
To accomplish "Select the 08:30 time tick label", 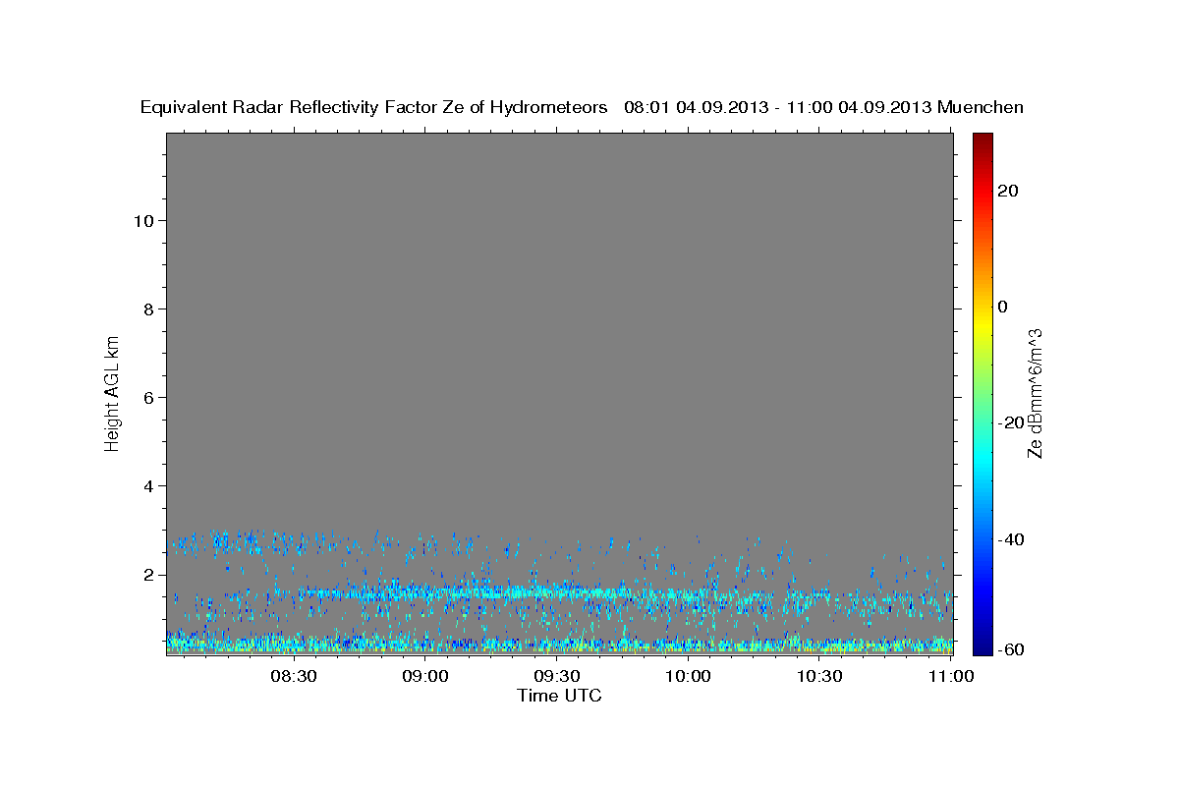I will [293, 676].
